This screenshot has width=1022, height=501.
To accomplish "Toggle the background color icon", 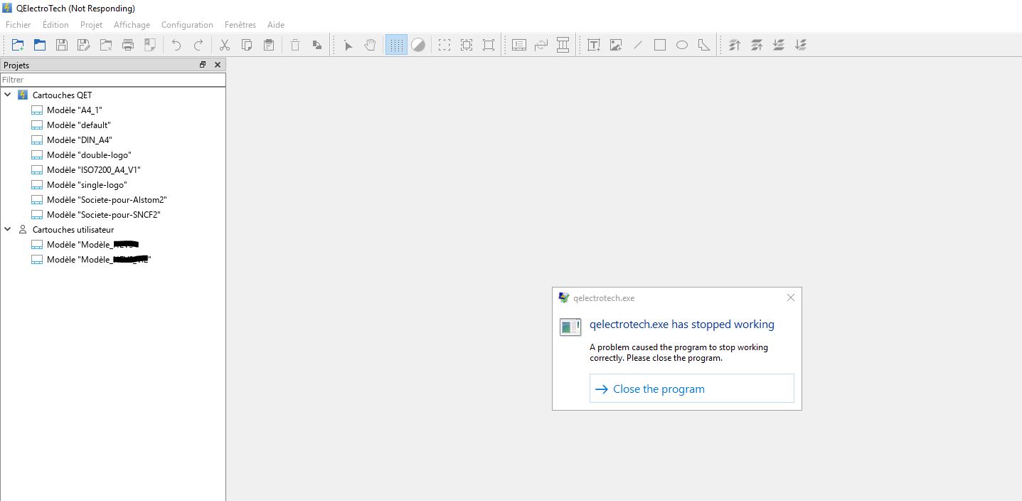I will coord(418,45).
